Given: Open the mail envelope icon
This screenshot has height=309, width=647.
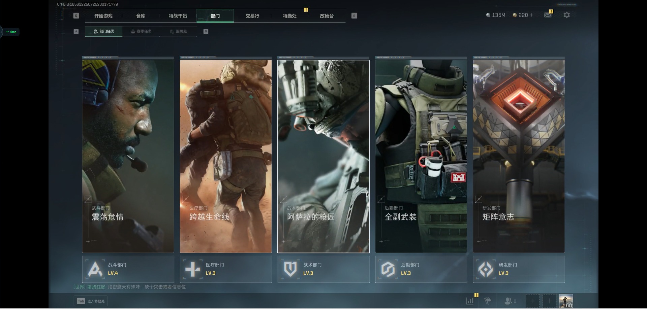Looking at the screenshot, I should 548,15.
